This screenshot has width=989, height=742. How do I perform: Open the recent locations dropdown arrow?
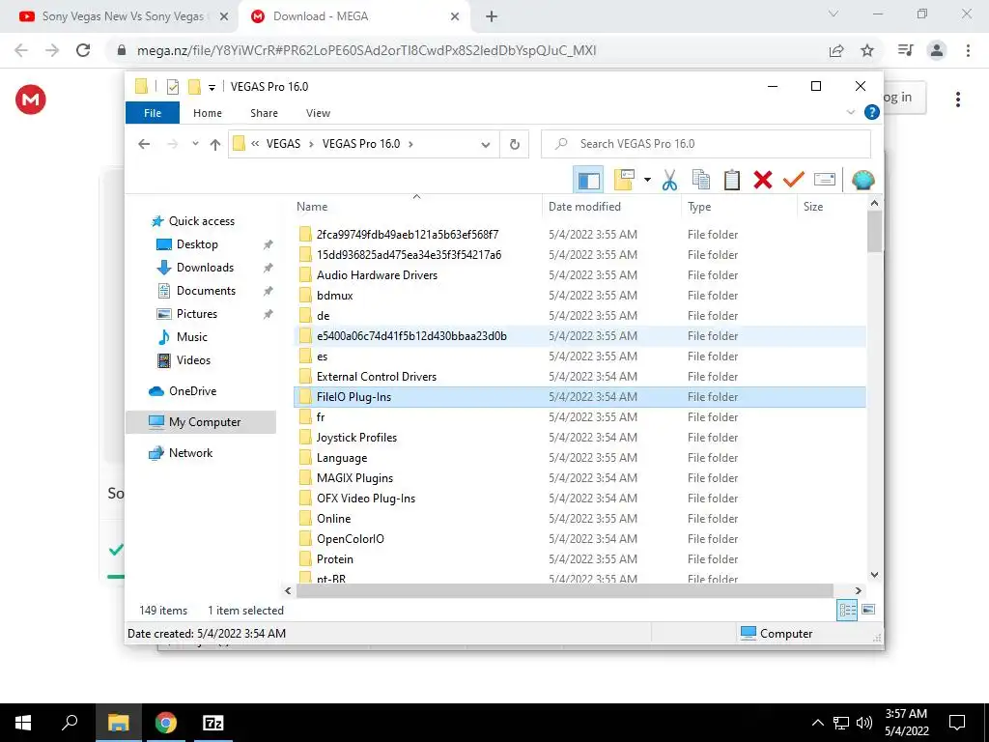pos(195,144)
